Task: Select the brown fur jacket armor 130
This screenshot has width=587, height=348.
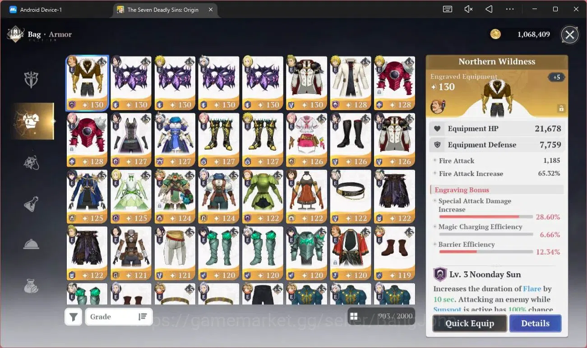Action: click(87, 83)
